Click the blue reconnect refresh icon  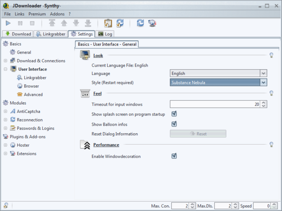140,23
